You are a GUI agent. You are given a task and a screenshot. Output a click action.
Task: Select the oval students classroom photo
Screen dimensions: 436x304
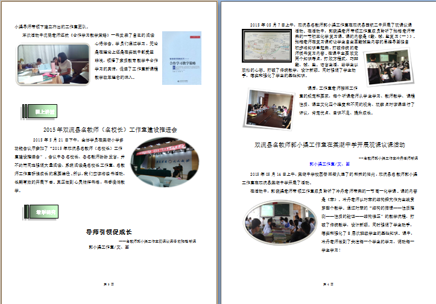pos(271,222)
